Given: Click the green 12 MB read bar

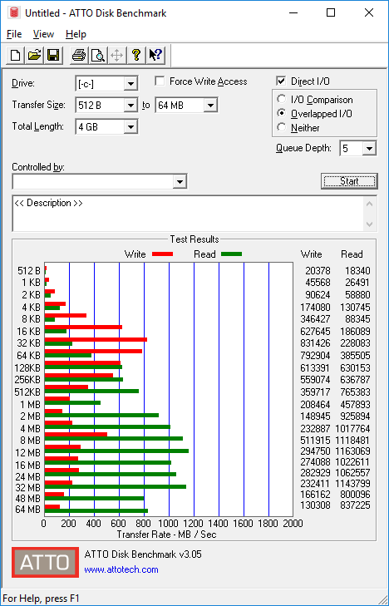Looking at the screenshot, I should 116,451.
